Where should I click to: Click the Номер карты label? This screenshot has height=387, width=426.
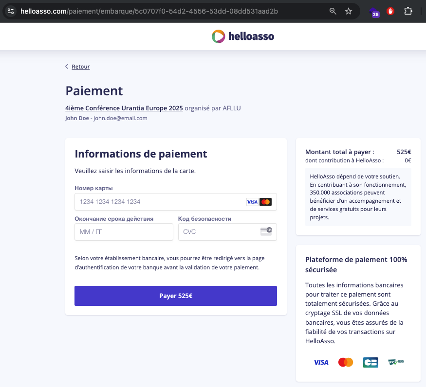tap(94, 188)
